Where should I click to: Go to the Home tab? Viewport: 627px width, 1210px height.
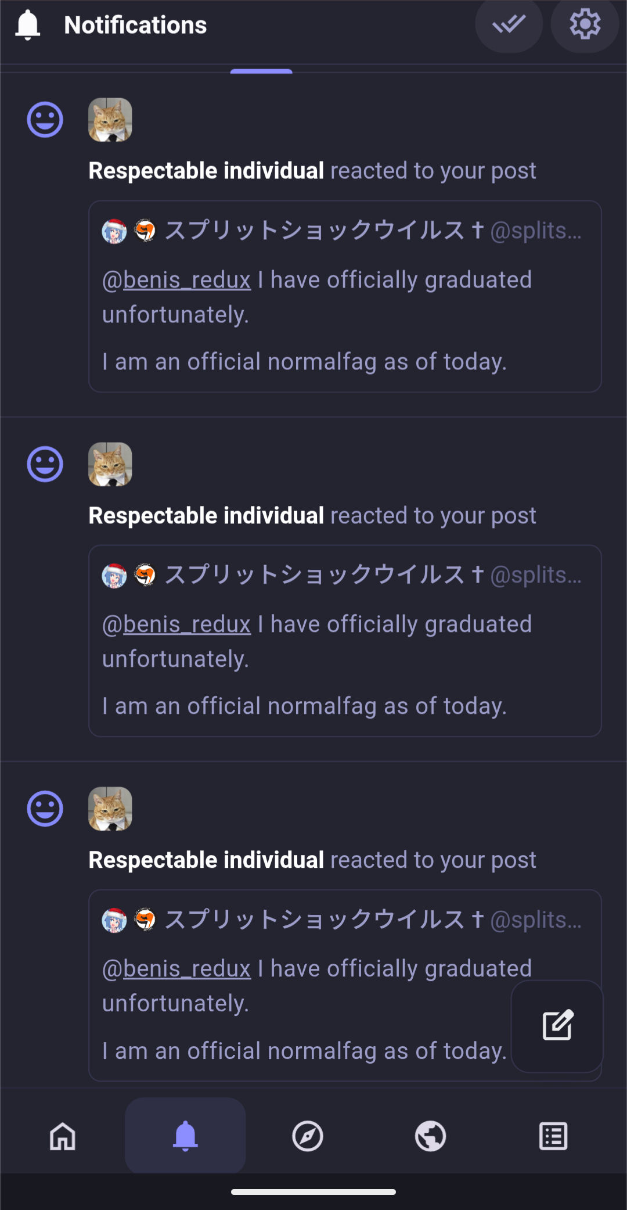click(63, 1136)
